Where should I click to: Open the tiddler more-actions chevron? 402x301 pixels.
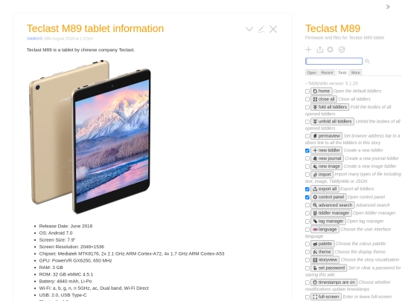point(249,29)
